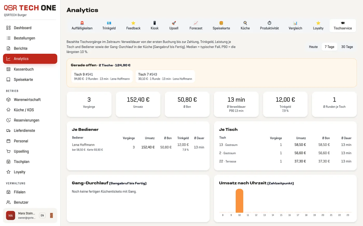Open the Vergleich tab
Screen dimensions: 363x226
295,26
